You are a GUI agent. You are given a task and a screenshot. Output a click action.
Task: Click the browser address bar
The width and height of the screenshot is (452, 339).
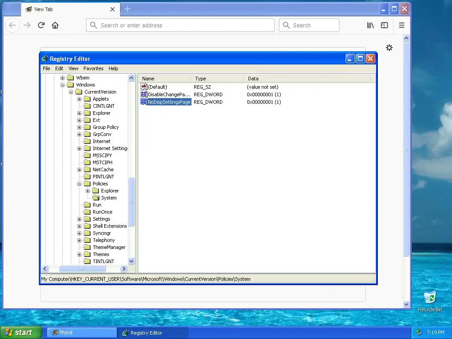click(x=180, y=25)
